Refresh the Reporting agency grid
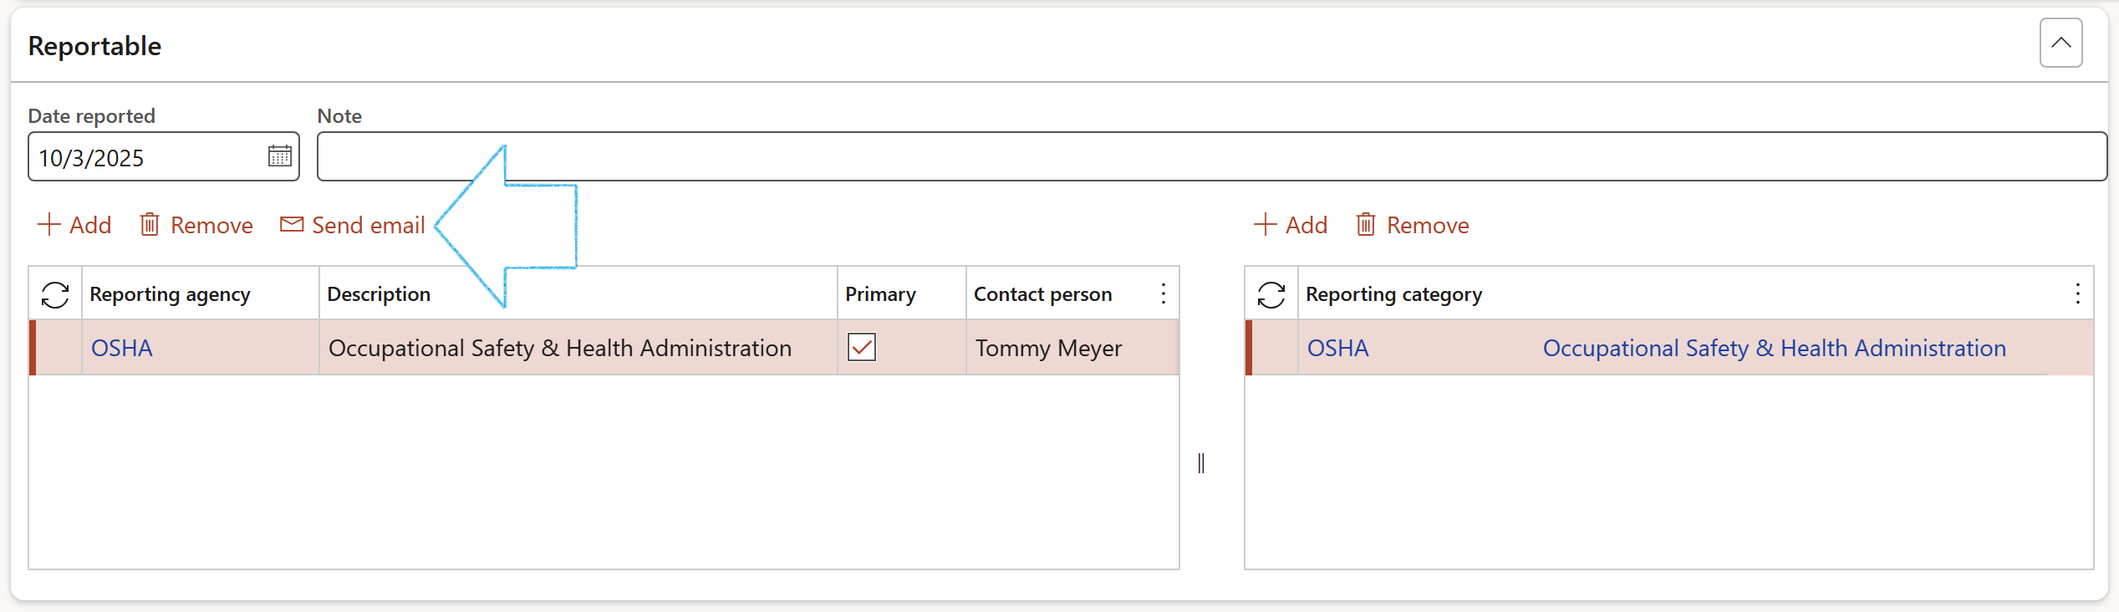Viewport: 2119px width, 612px height. [x=55, y=294]
